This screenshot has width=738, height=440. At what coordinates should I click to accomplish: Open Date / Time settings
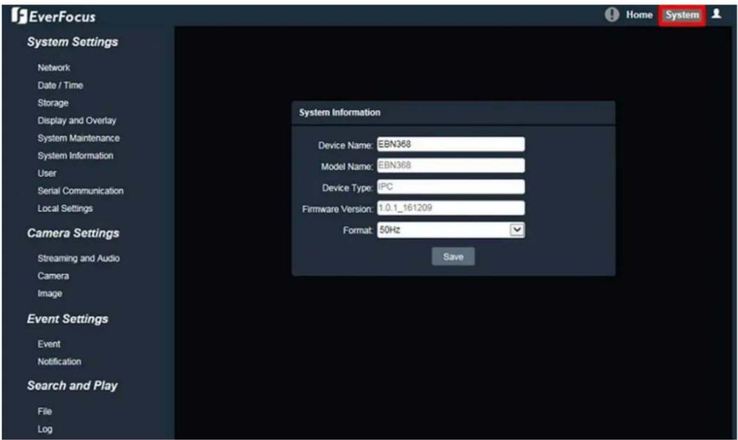point(60,85)
